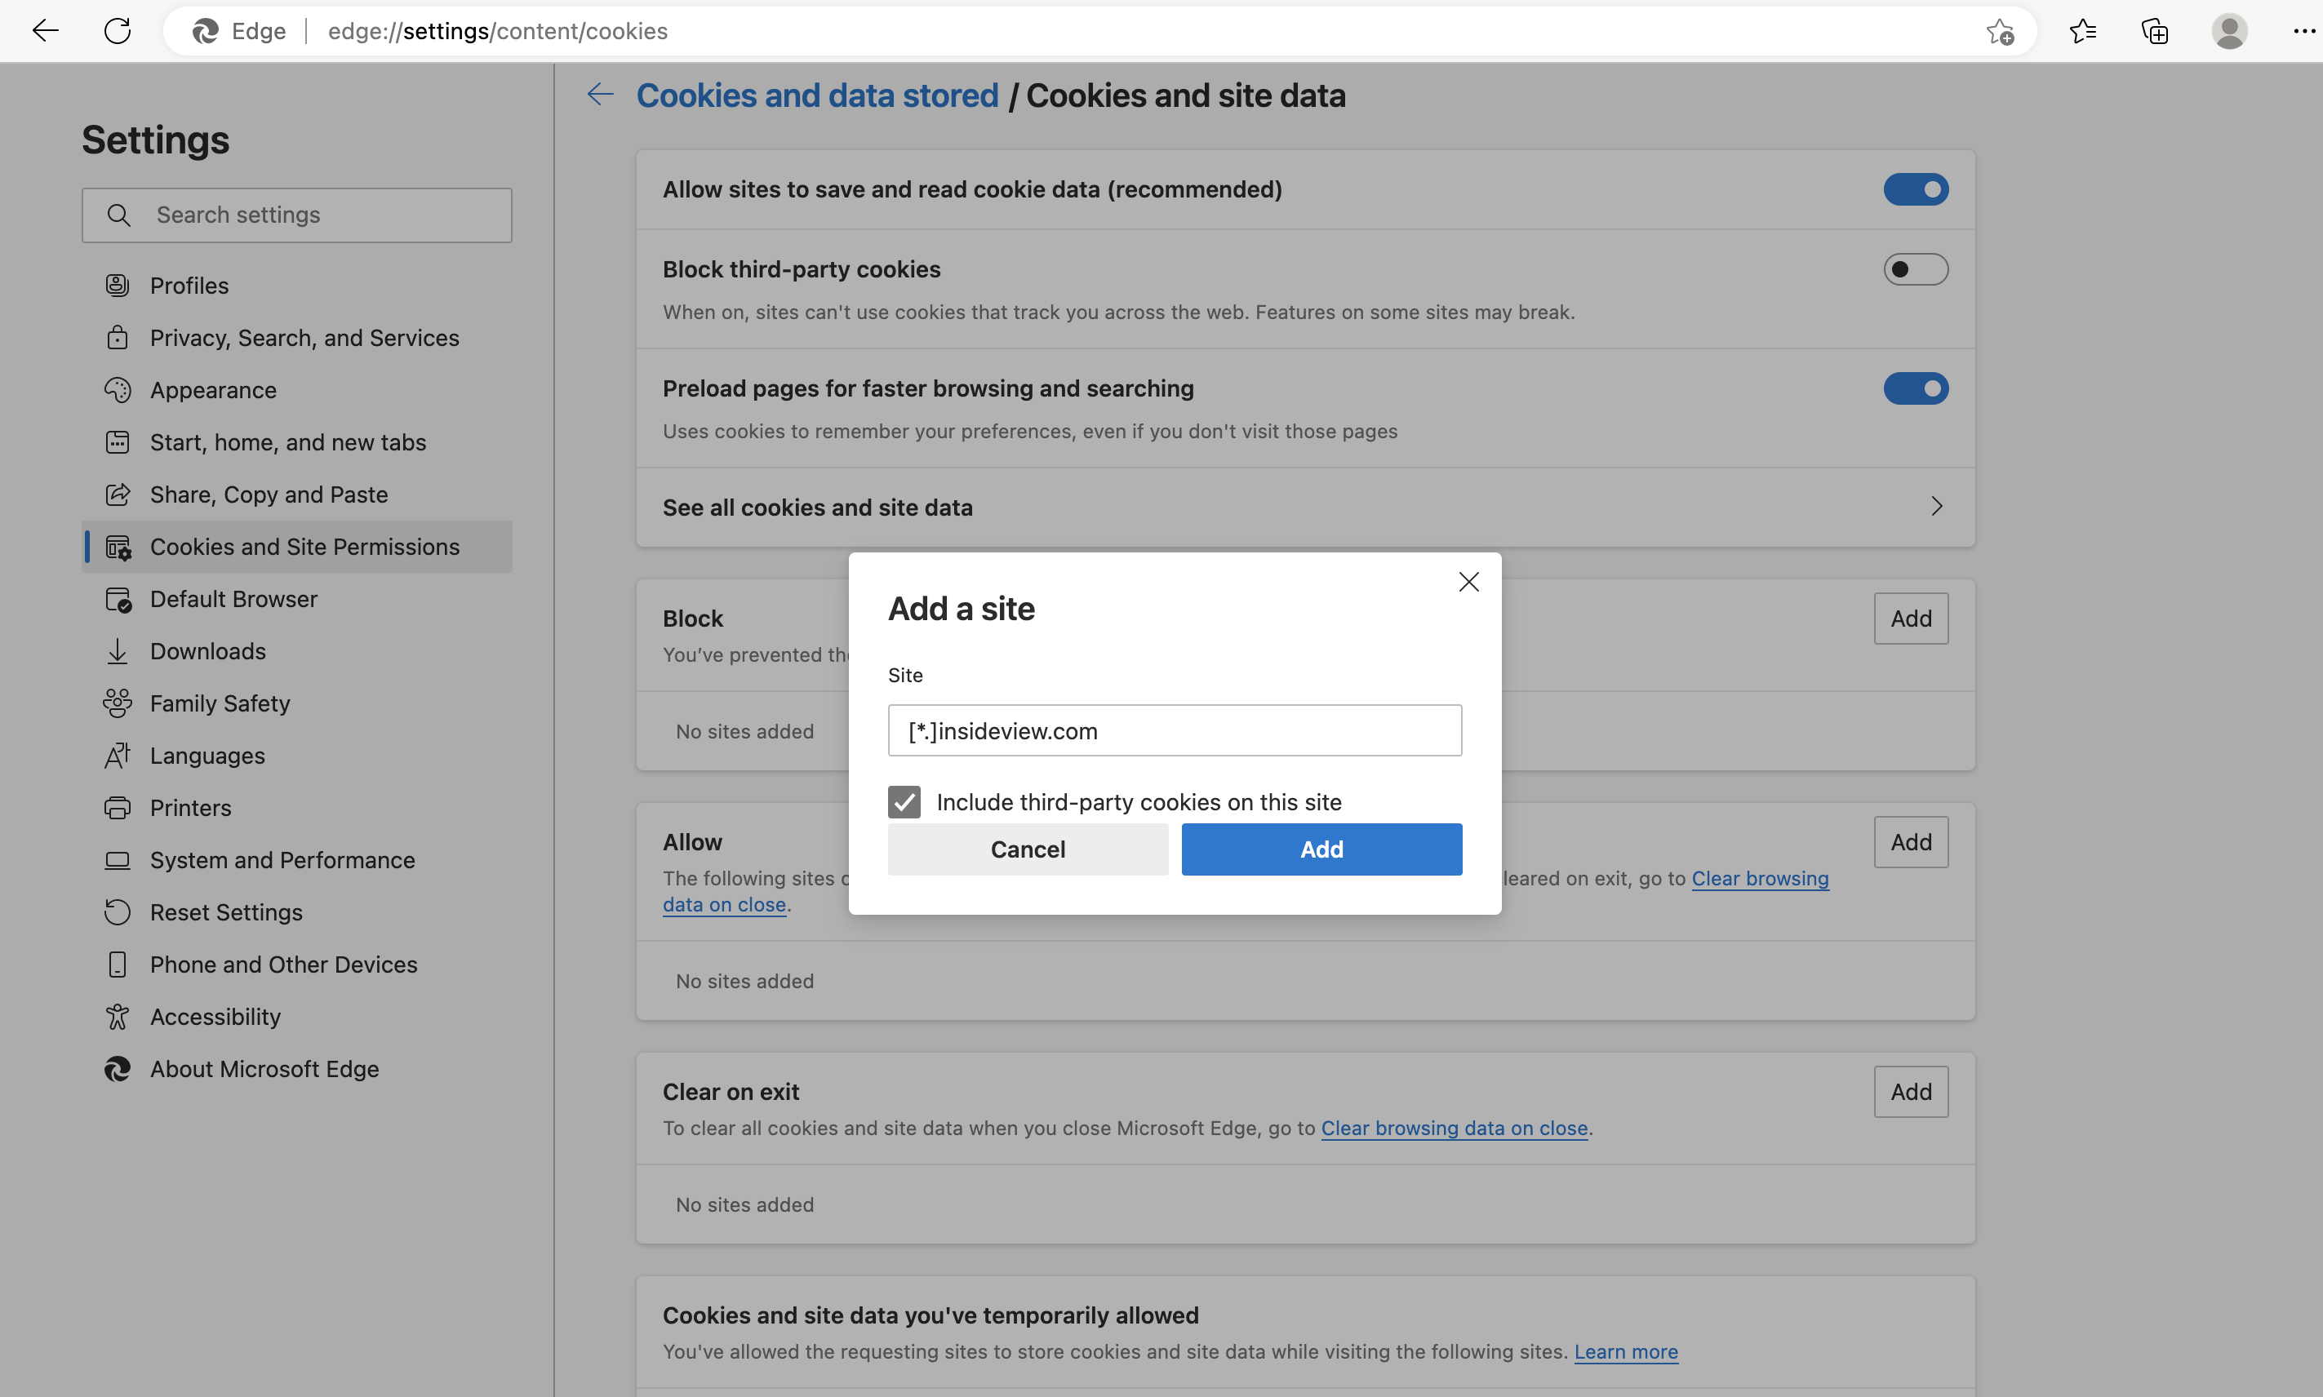Open the Collections icon in toolbar

(2155, 31)
